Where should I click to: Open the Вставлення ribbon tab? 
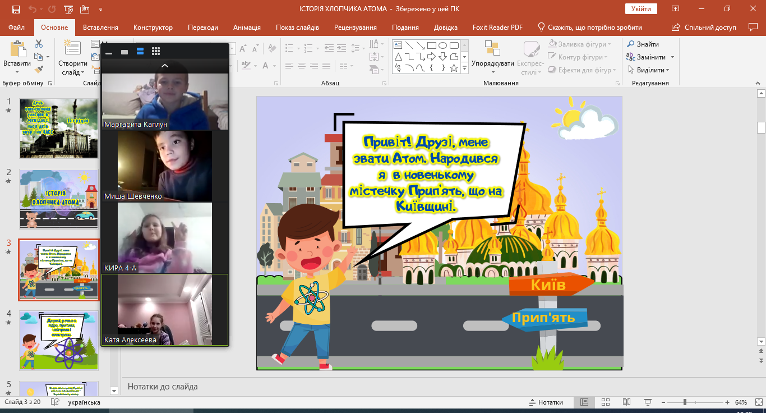pos(100,27)
